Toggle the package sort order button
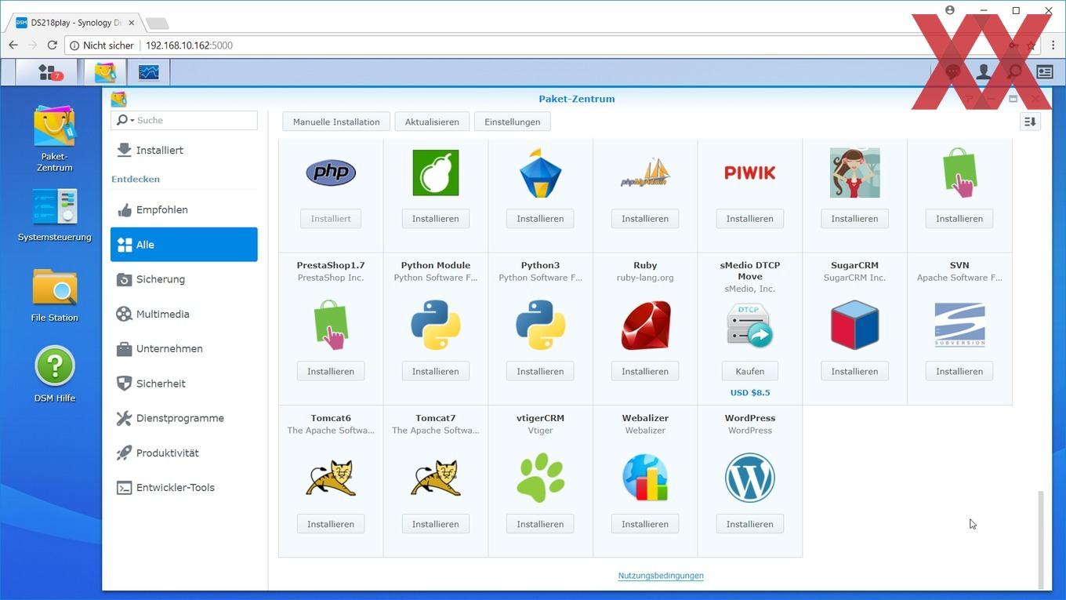The height and width of the screenshot is (600, 1066). (1030, 122)
